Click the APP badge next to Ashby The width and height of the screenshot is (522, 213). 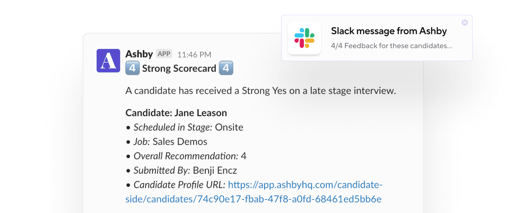164,54
